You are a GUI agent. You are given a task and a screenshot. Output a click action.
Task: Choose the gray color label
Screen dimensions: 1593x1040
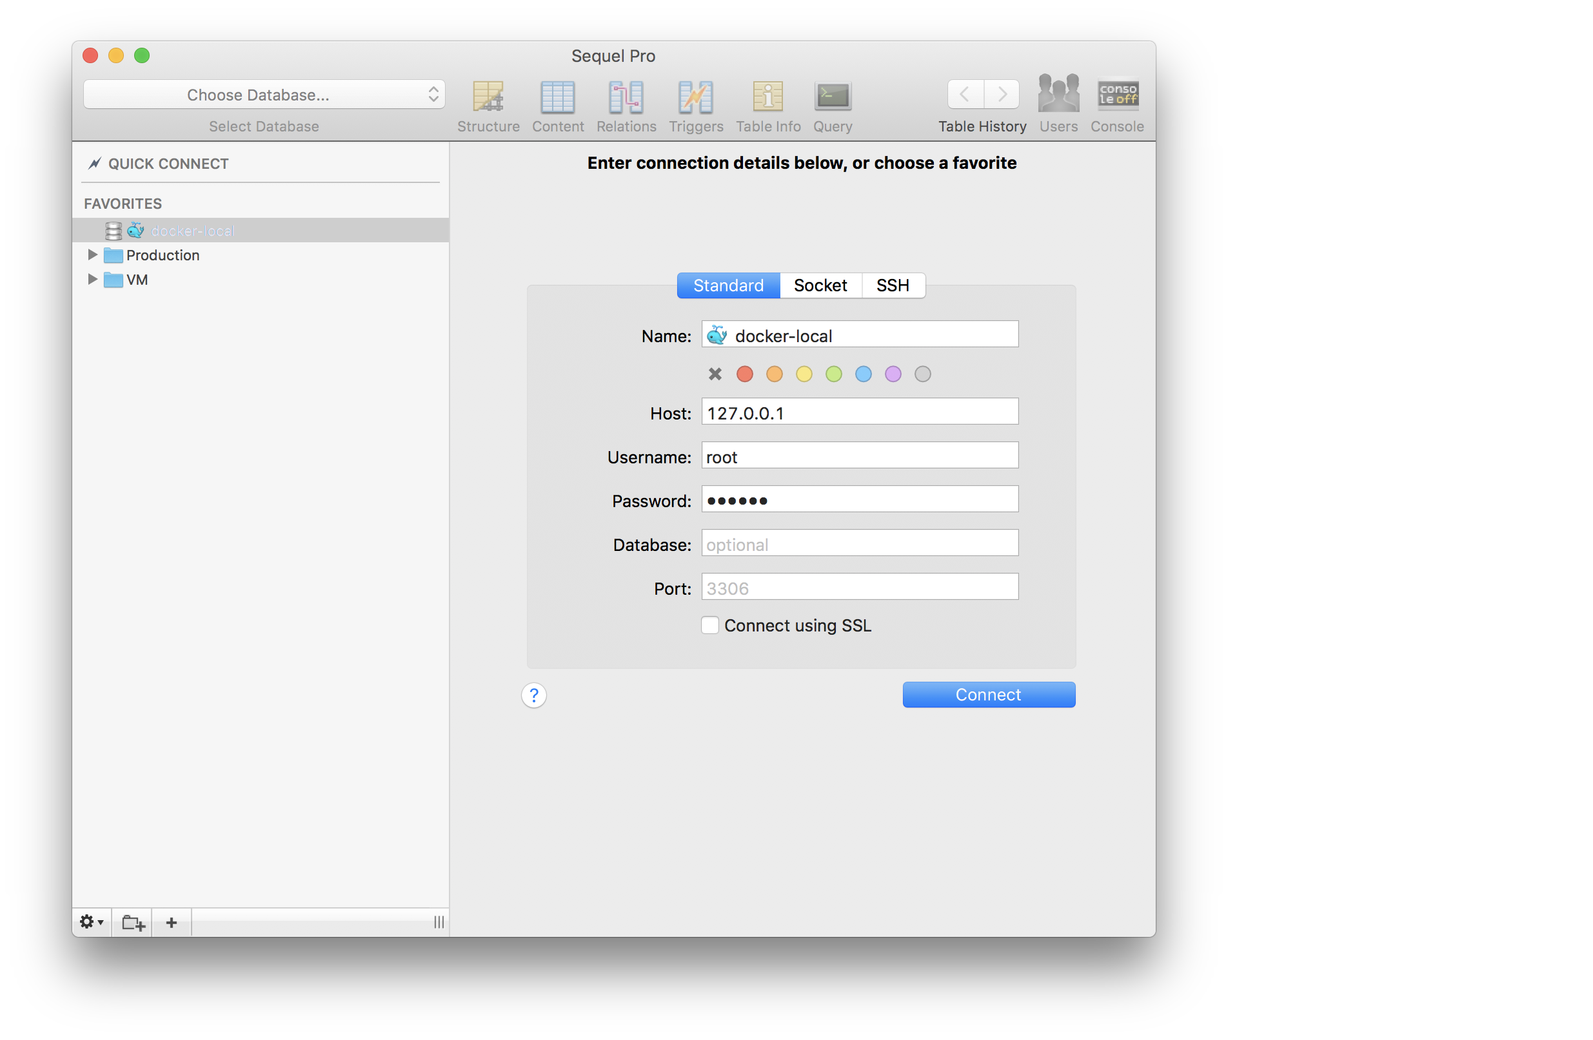pos(922,374)
